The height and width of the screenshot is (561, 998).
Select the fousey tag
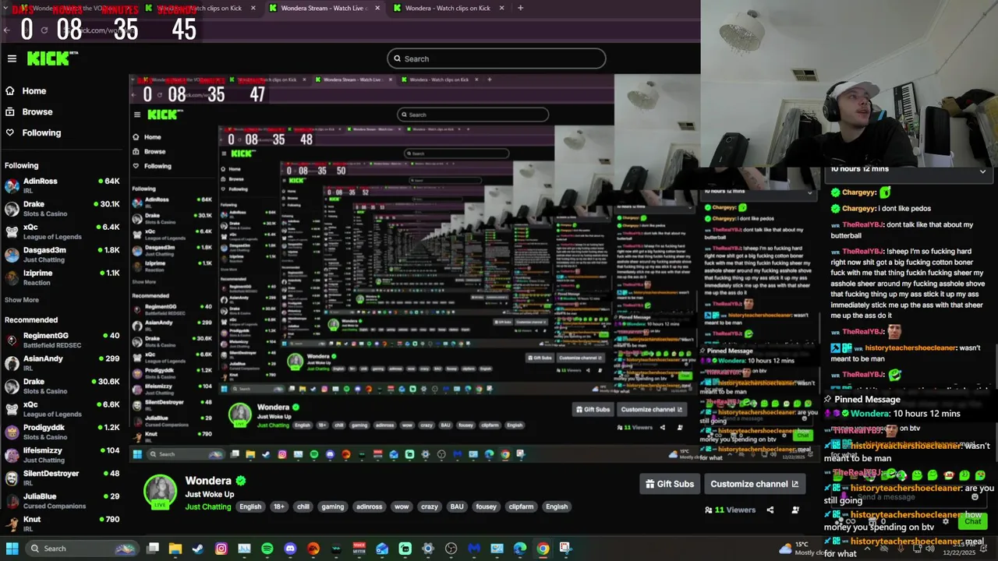(487, 506)
